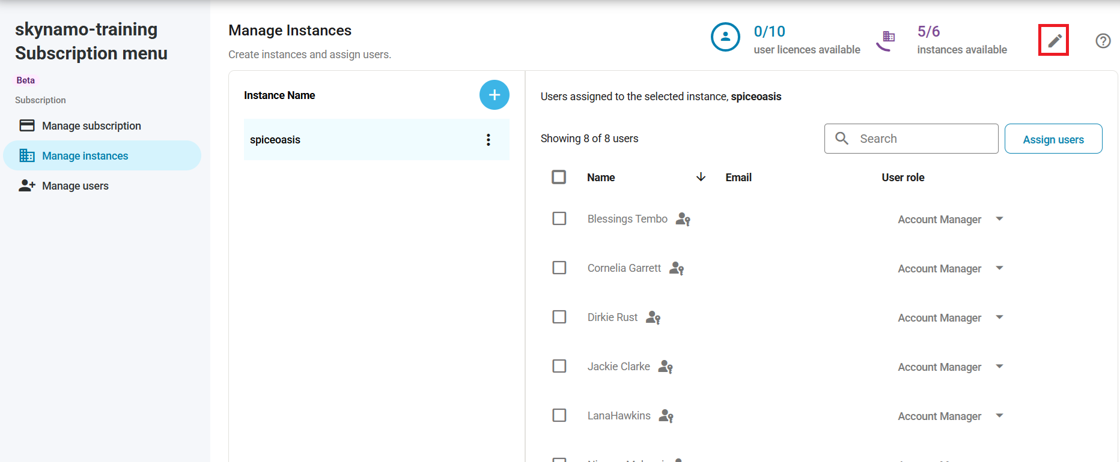The height and width of the screenshot is (462, 1120).
Task: Toggle the select-all users checkbox
Action: click(x=559, y=177)
